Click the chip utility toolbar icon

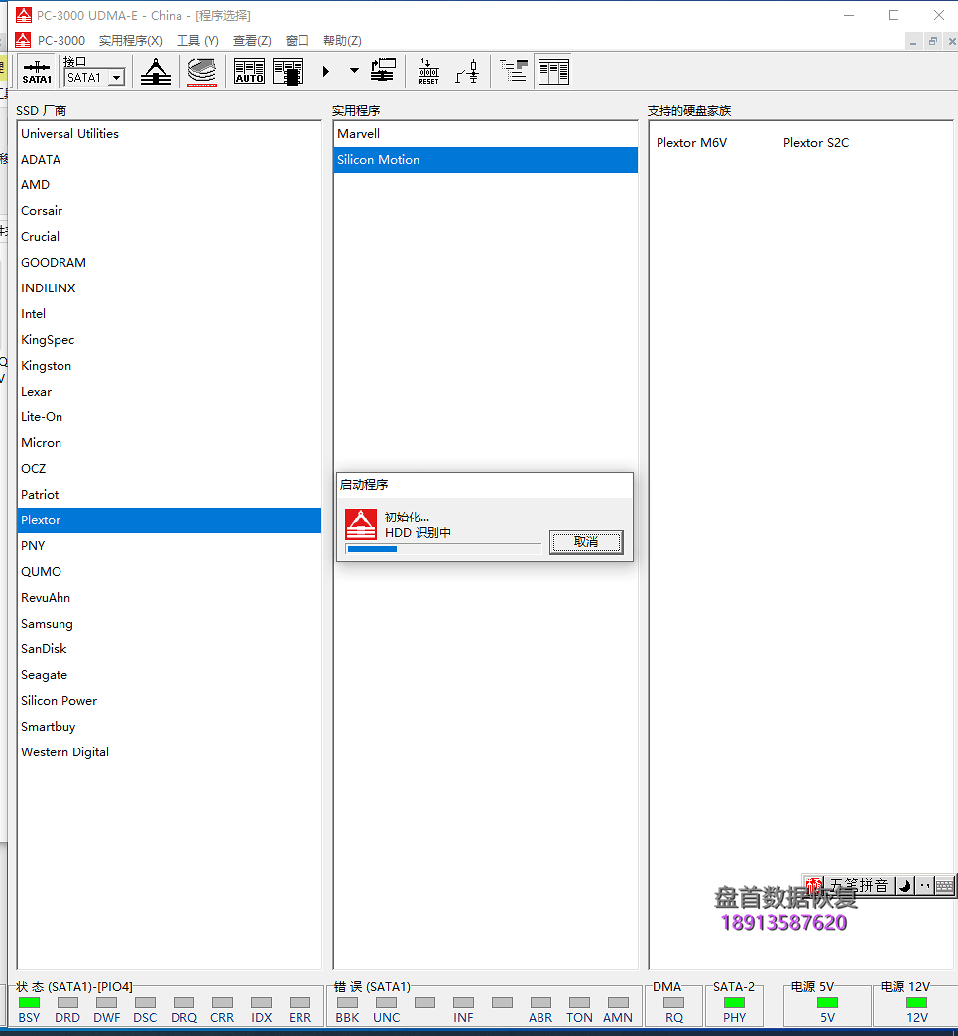(x=289, y=71)
